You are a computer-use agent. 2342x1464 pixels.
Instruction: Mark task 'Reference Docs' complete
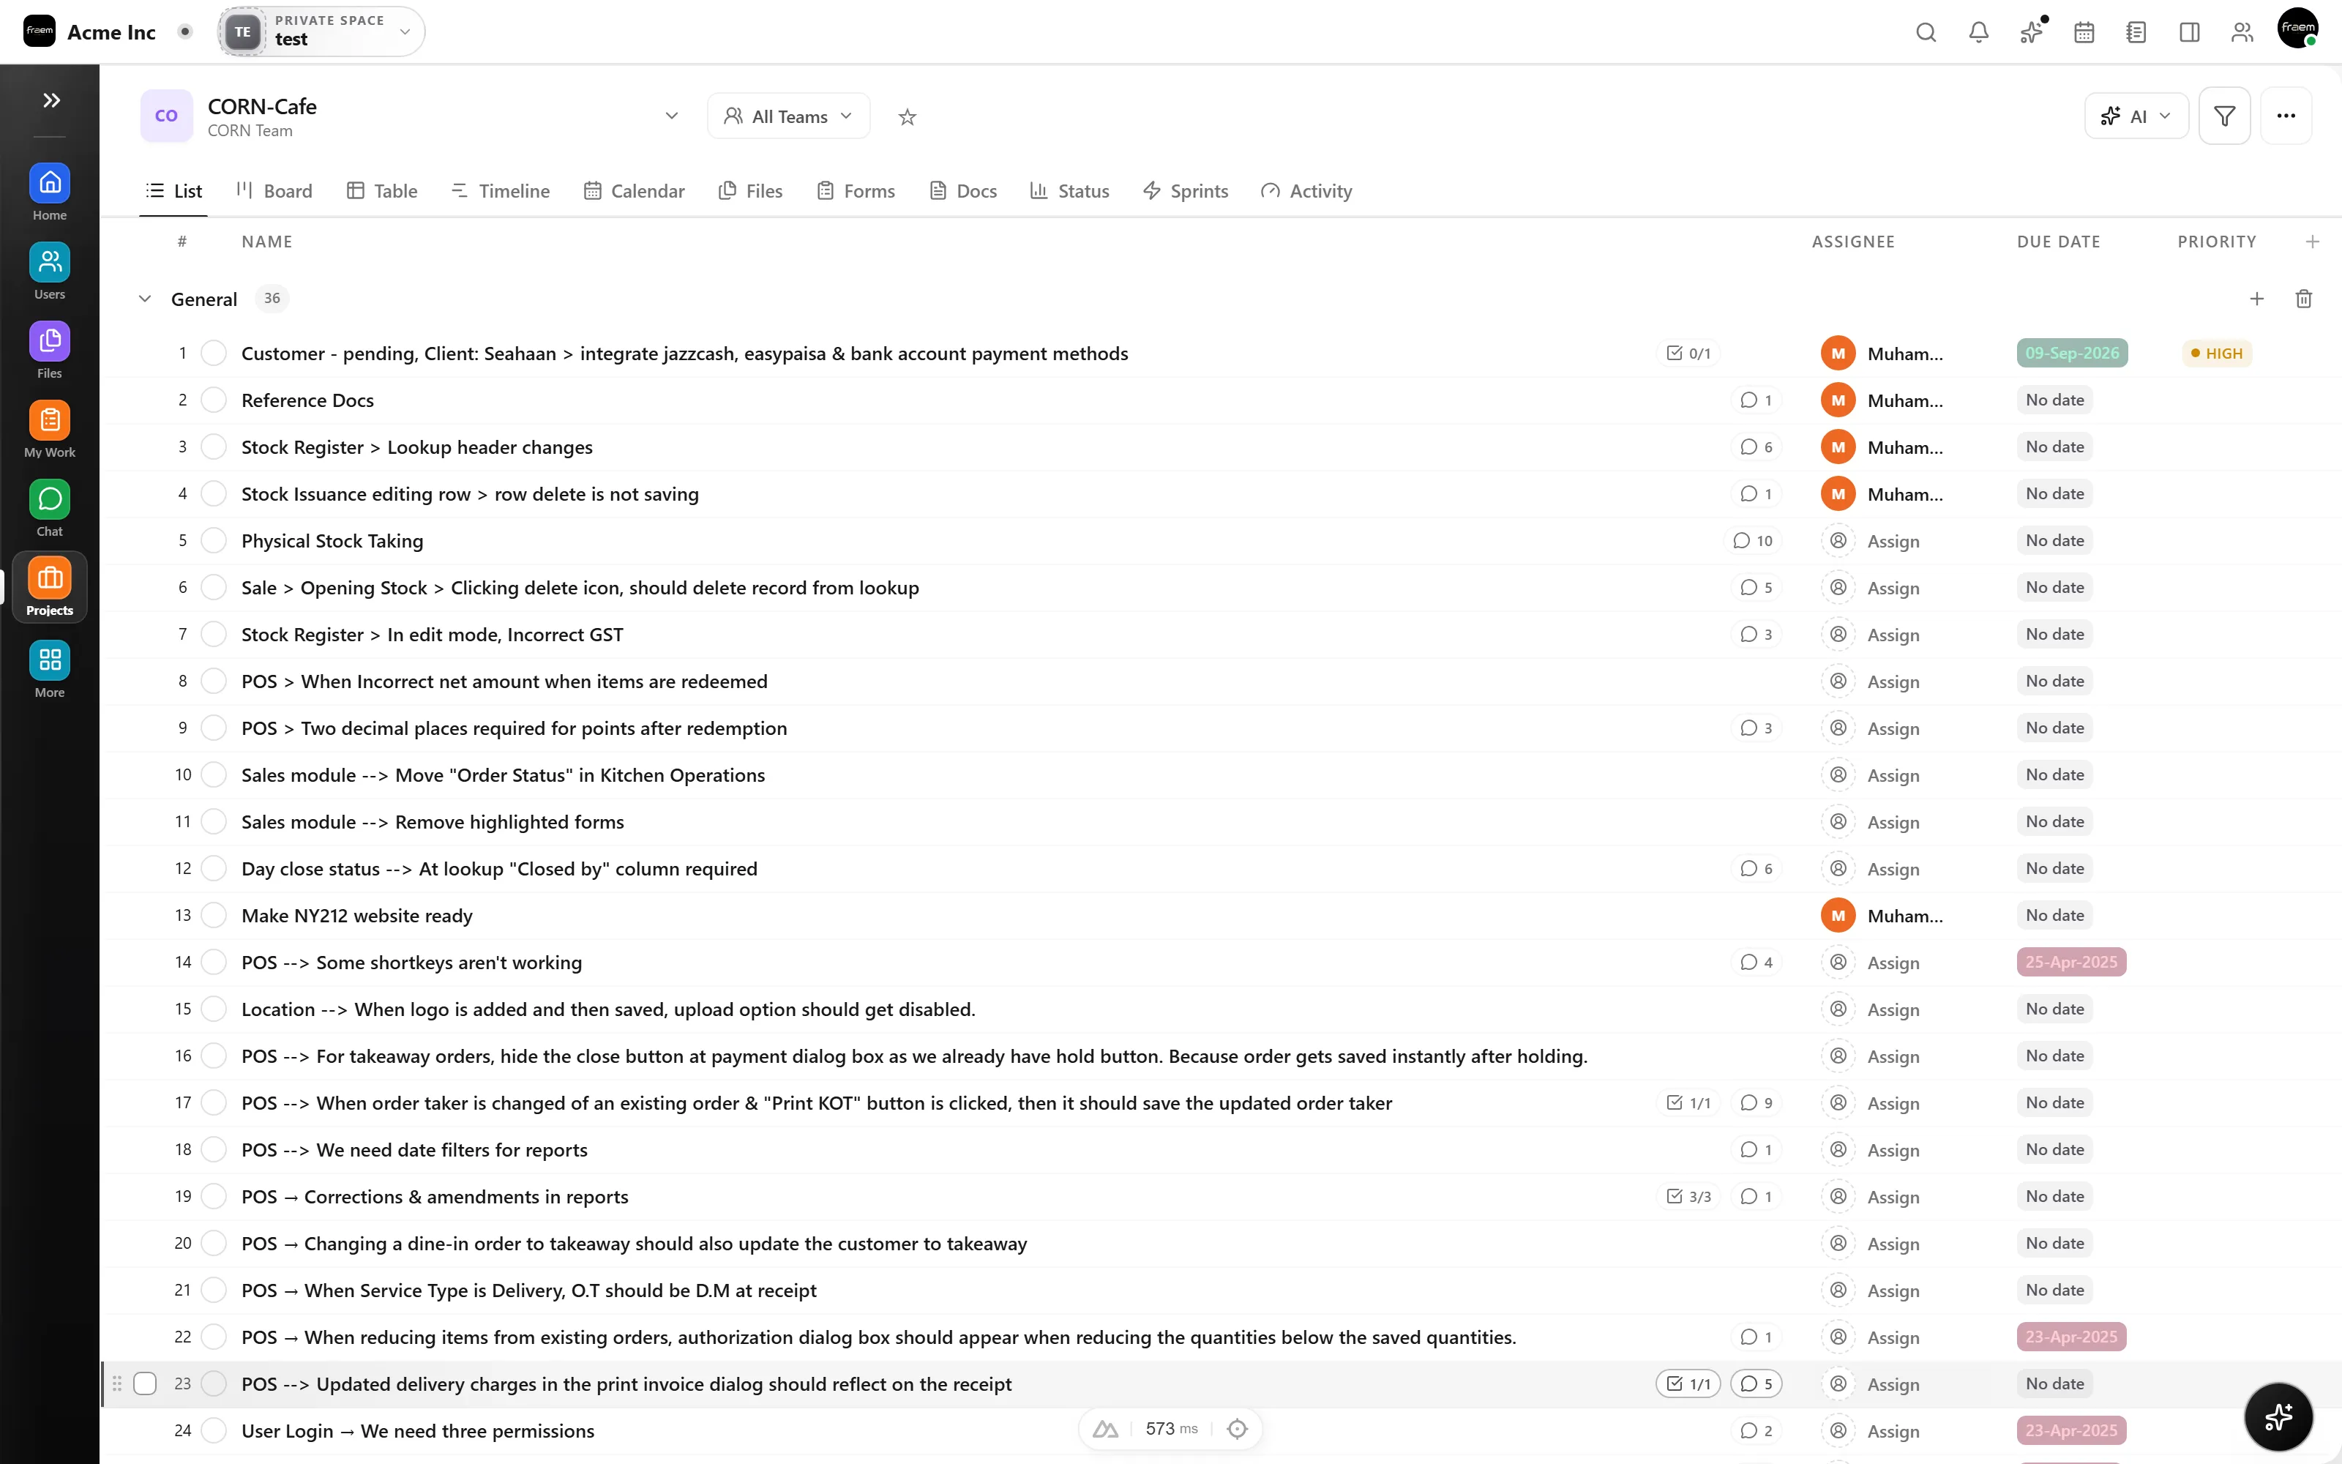pyautogui.click(x=214, y=400)
